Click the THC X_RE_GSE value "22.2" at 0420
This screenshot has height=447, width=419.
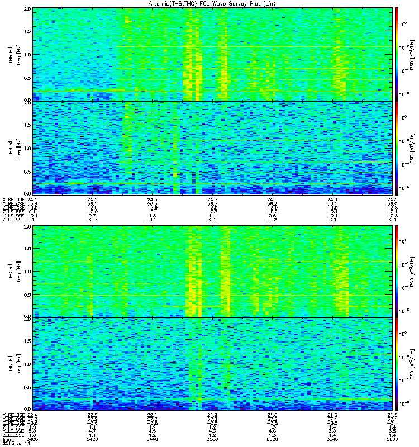(x=92, y=415)
